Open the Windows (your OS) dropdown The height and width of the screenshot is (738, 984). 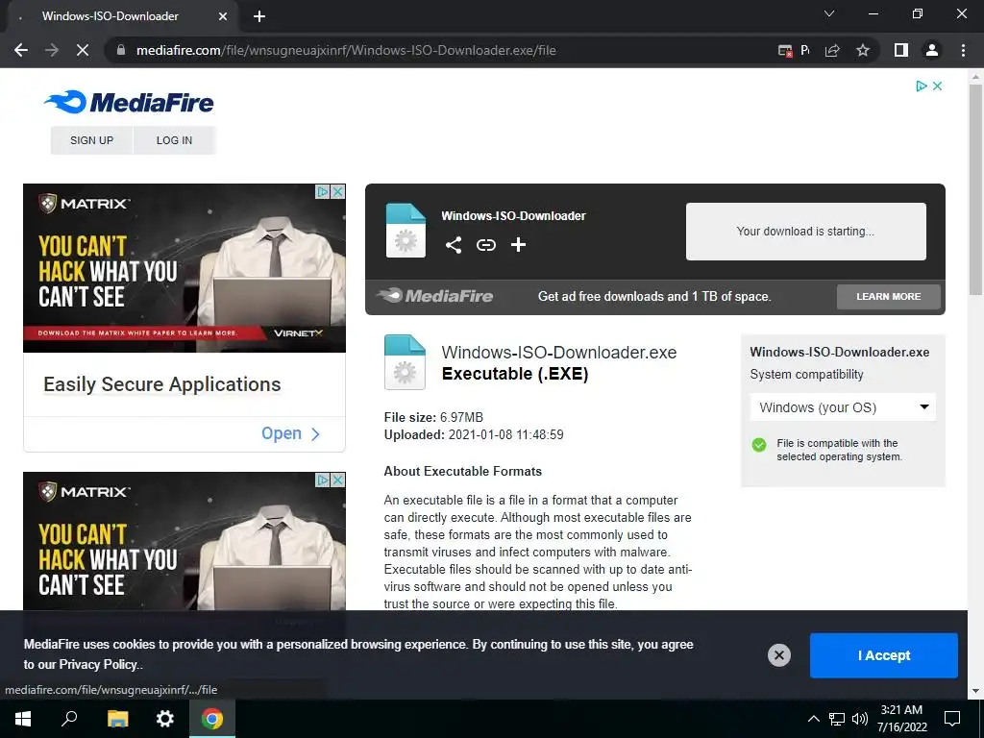pyautogui.click(x=843, y=407)
